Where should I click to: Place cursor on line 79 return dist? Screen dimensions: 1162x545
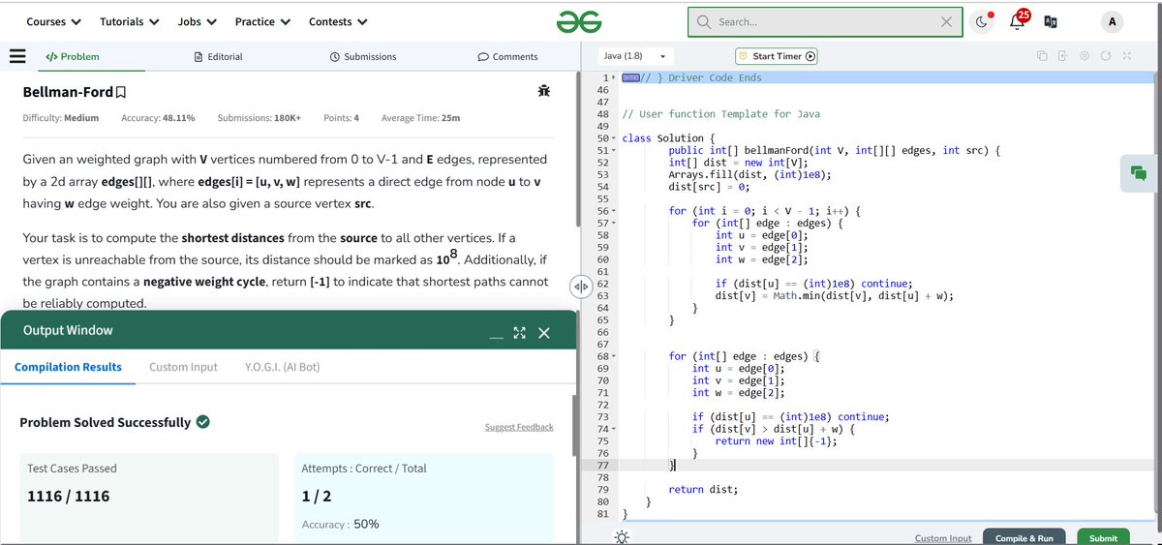tap(703, 489)
